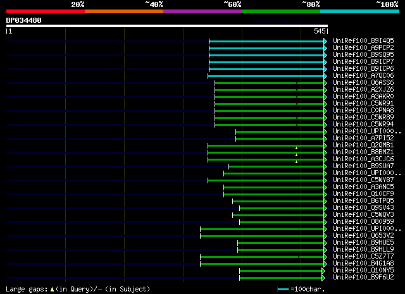This screenshot has height=294, width=405.
Task: Select the UniRef100_Q653V2 label
Action: [x=363, y=236]
